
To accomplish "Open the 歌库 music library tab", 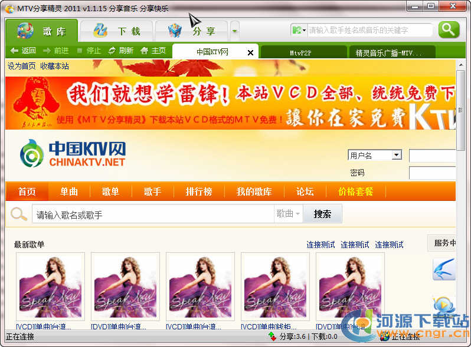I will (x=41, y=31).
